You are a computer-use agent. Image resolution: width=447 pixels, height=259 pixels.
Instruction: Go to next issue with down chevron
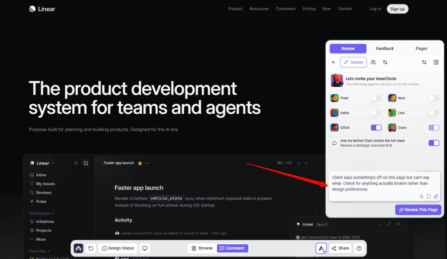pyautogui.click(x=306, y=163)
